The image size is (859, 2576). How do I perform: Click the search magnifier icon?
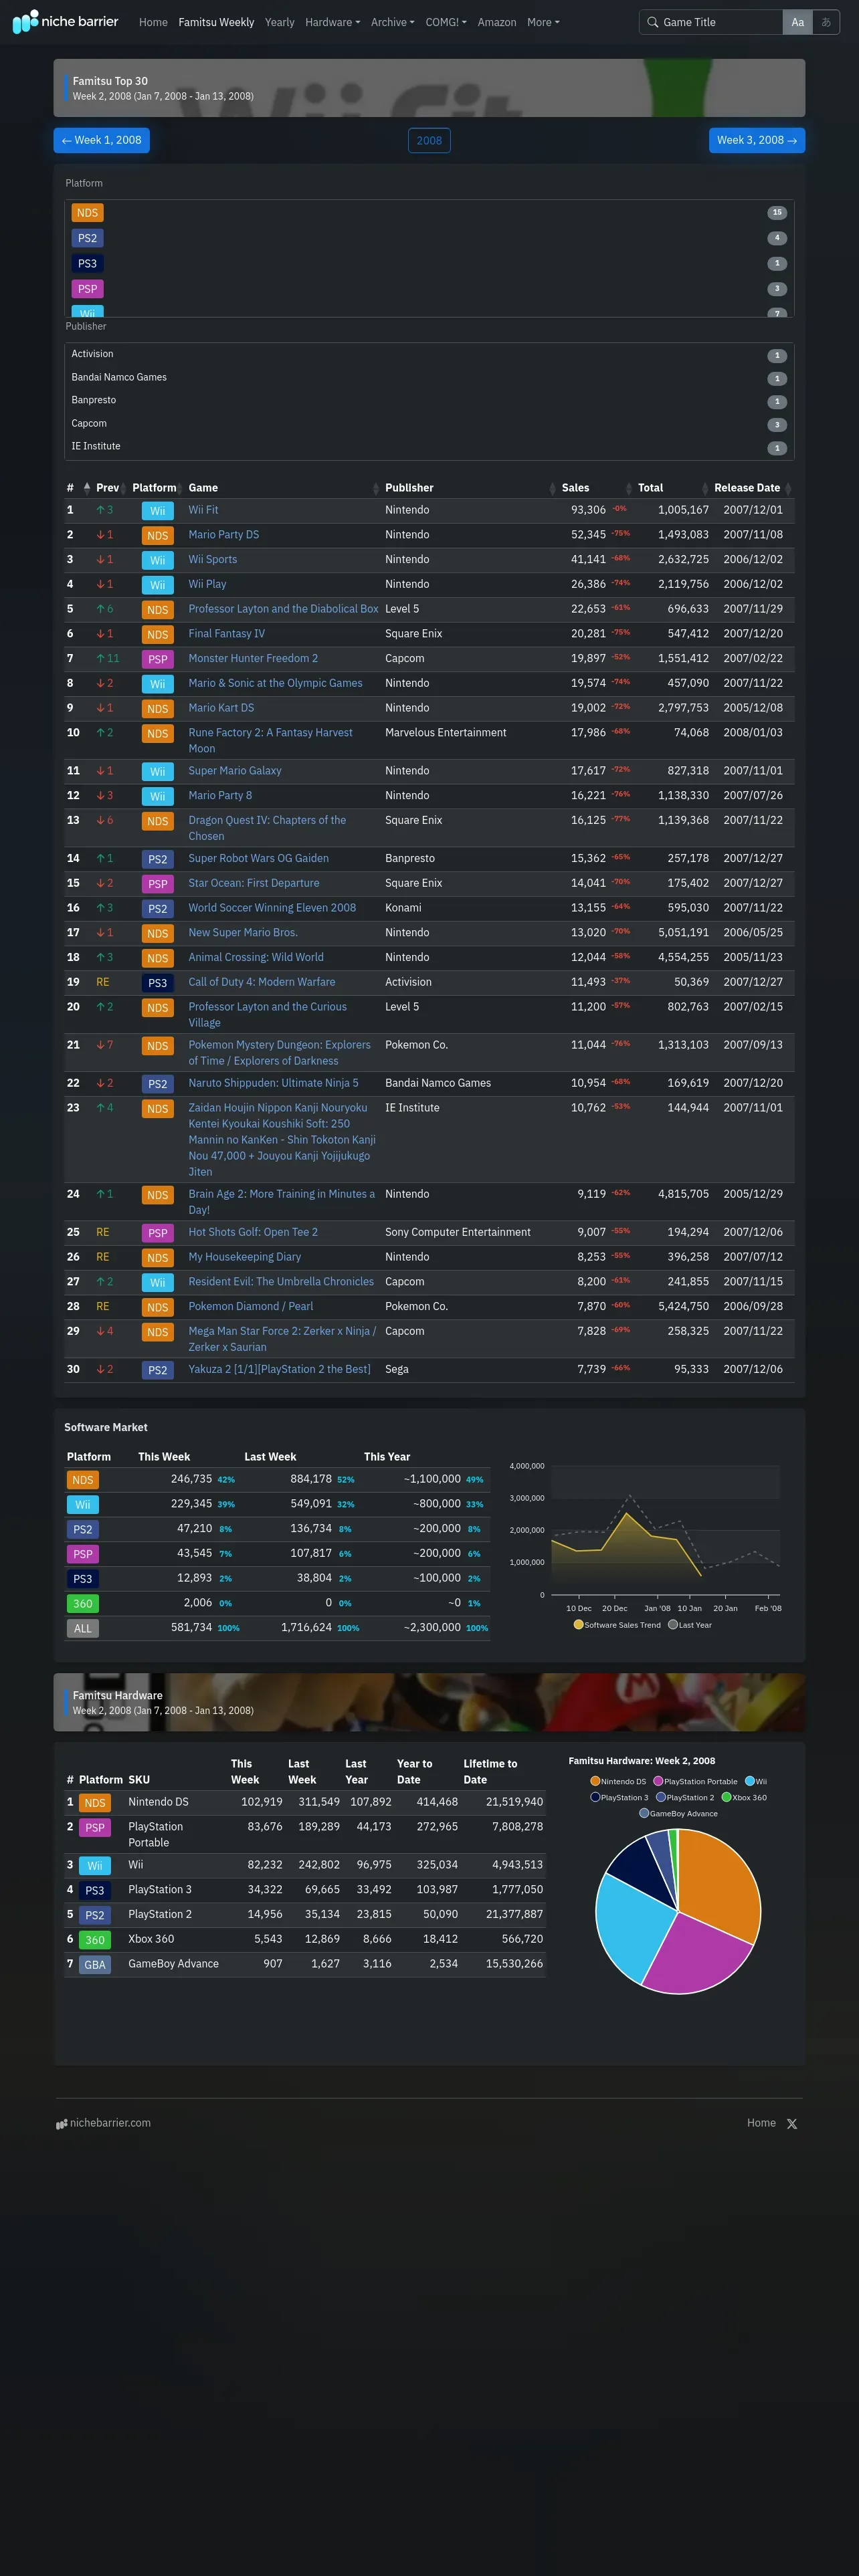click(652, 22)
